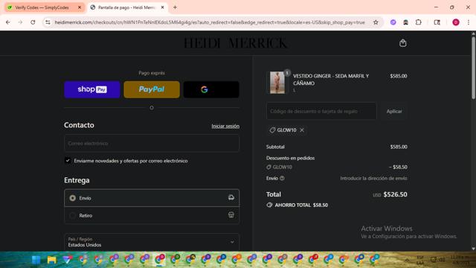Close the Pantalla de pago tab
The height and width of the screenshot is (268, 476).
click(x=162, y=7)
